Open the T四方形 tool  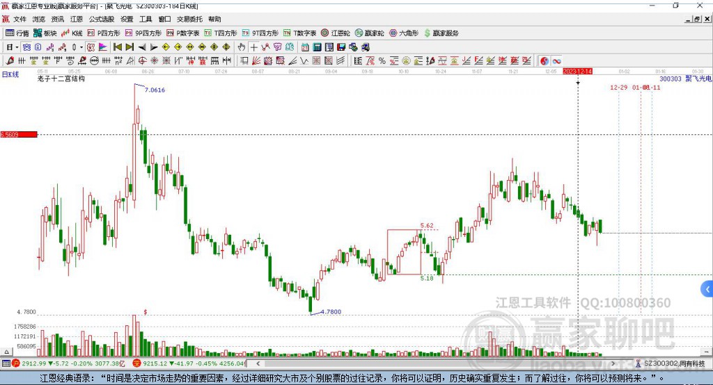point(221,33)
